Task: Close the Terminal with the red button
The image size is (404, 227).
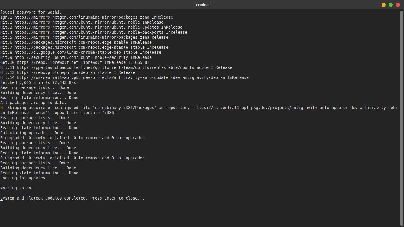Action: click(398, 5)
